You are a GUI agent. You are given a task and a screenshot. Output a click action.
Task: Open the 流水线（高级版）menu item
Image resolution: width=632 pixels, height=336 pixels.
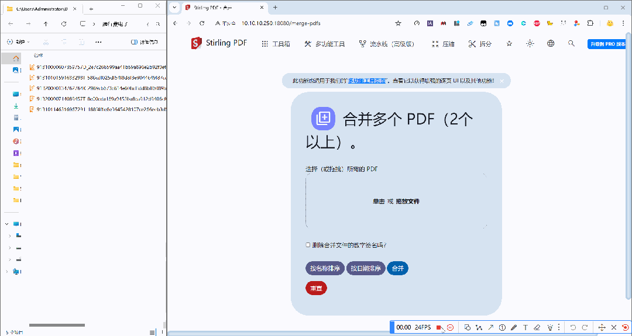387,44
